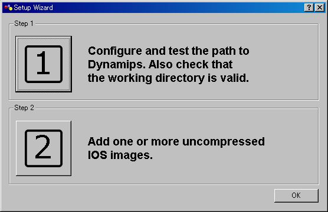Open Step 2 with the numbered 2 icon button

tap(44, 148)
